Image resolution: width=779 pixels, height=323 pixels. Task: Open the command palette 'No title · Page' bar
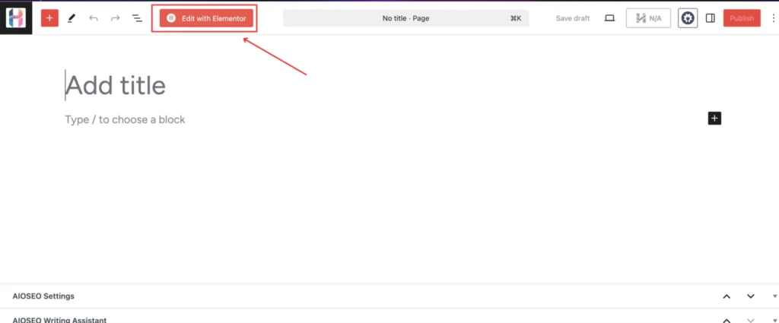406,18
